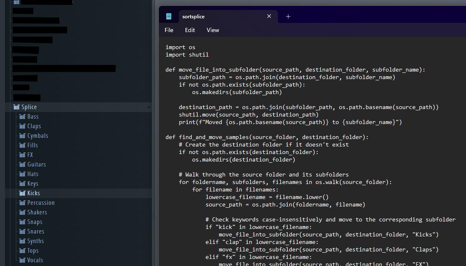Click the Notepad icon in the title bar
This screenshot has height=266, width=466.
point(168,16)
